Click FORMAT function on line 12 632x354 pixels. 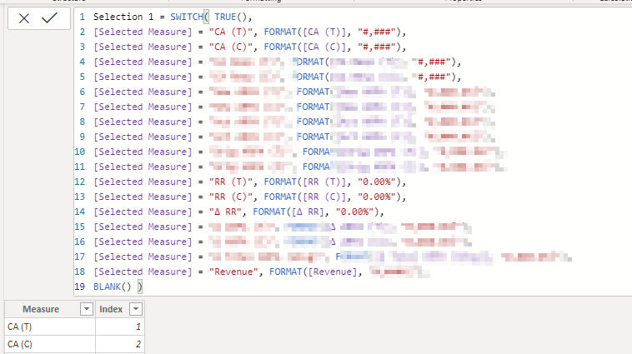click(280, 182)
